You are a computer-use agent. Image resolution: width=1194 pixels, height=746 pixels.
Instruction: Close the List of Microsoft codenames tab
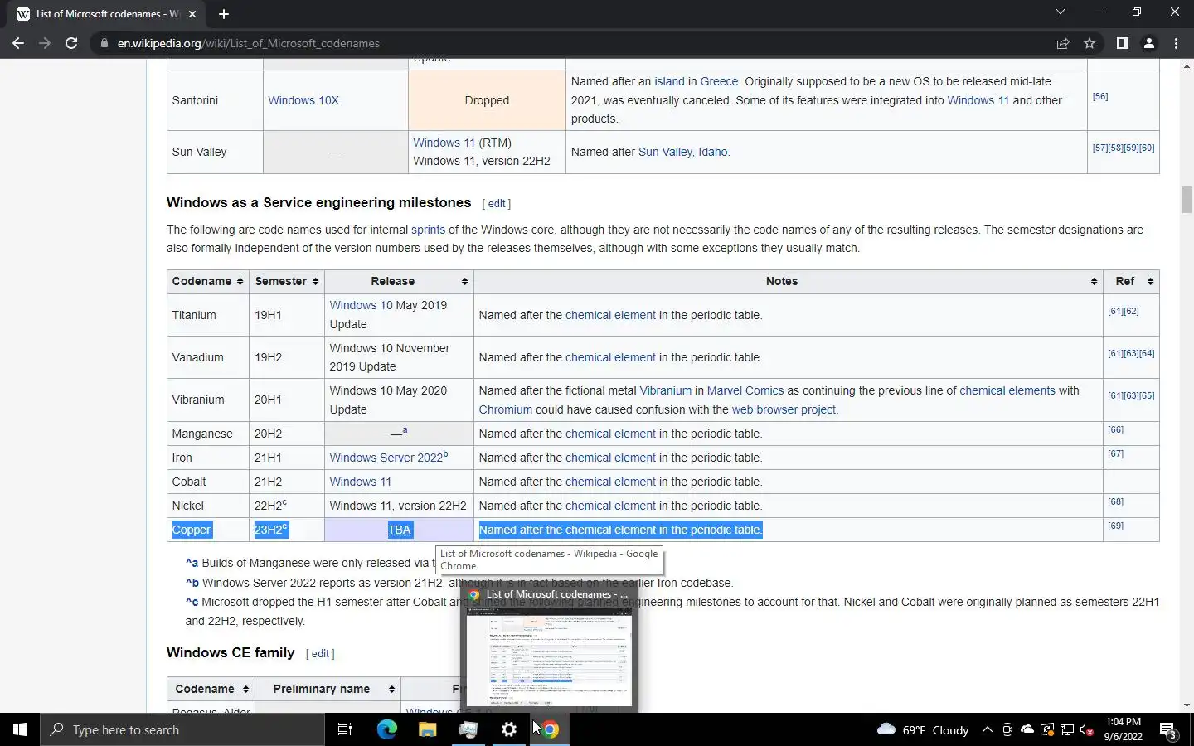pyautogui.click(x=192, y=13)
